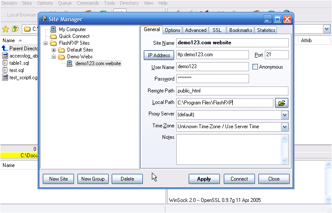Image resolution: width=332 pixels, height=213 pixels.
Task: Click the Notes scrollbar up arrow
Action: [285, 139]
